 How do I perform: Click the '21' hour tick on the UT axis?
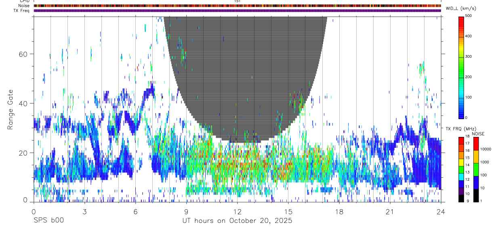pyautogui.click(x=390, y=212)
